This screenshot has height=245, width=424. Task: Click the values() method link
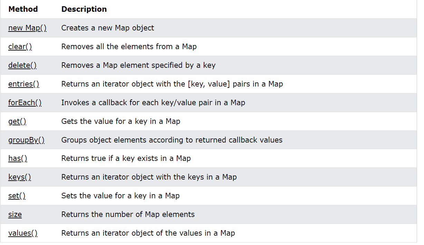tap(23, 234)
